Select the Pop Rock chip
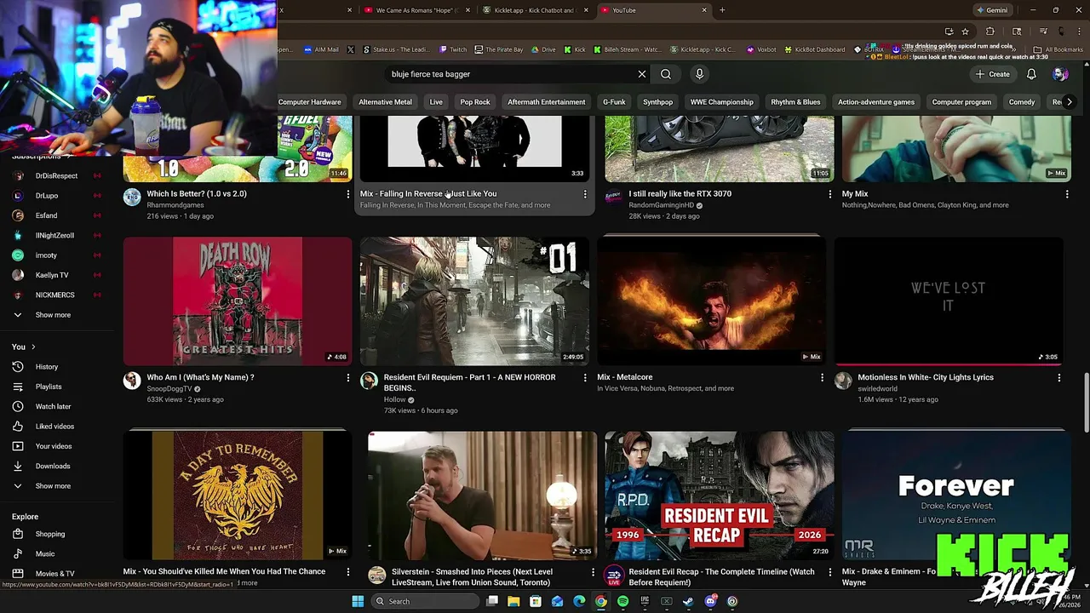 coord(475,102)
